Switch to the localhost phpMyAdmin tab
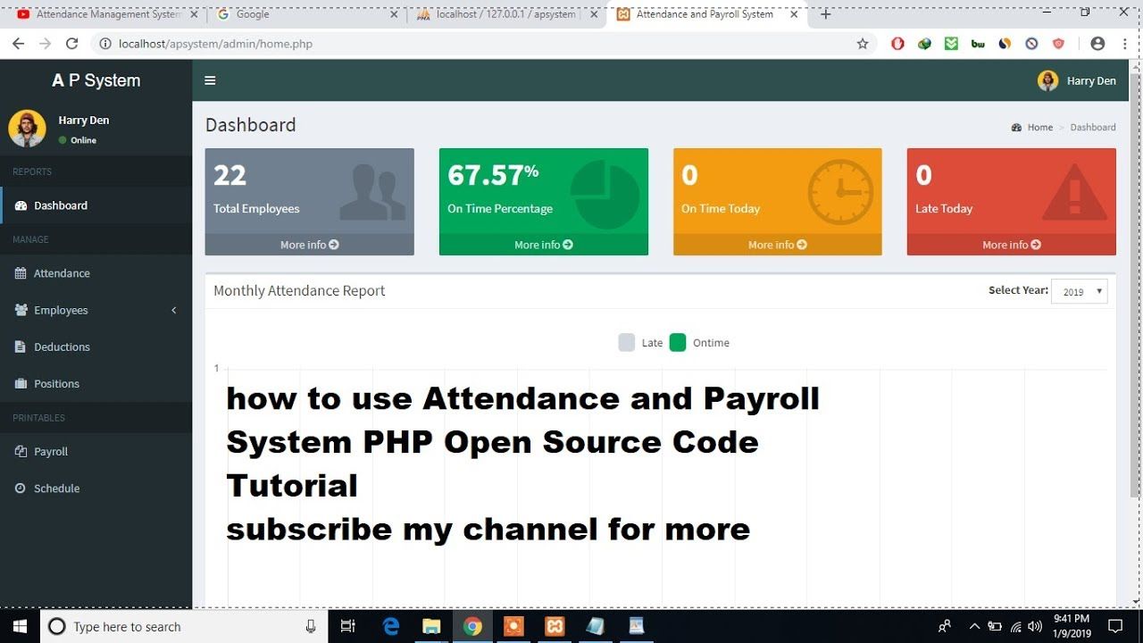The image size is (1143, 643). tap(507, 14)
